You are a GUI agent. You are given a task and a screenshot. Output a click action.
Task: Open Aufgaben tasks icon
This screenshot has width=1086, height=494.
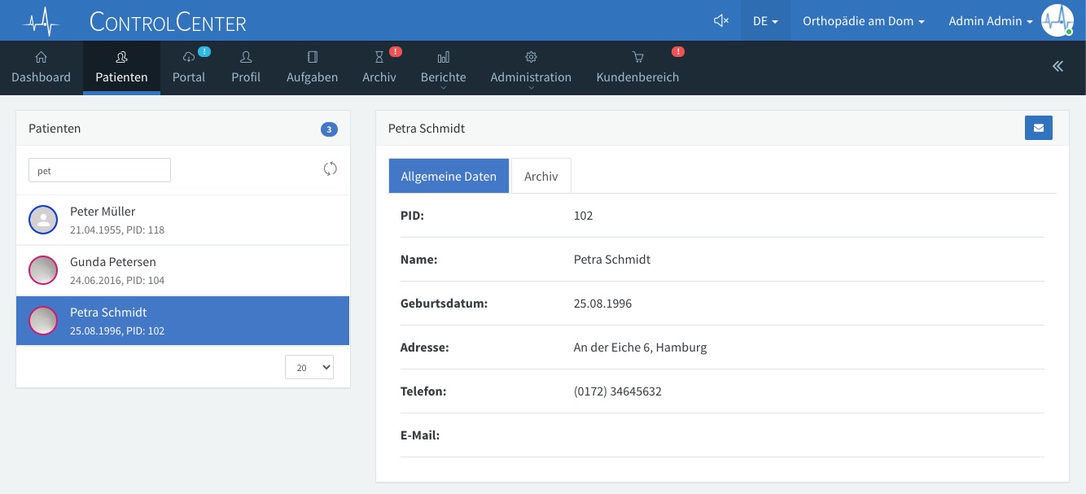(x=312, y=57)
